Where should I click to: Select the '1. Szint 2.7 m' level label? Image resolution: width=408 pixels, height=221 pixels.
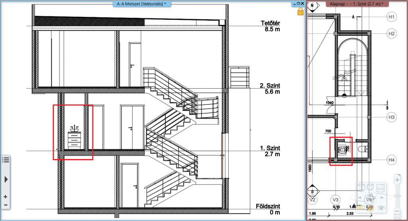[x=270, y=151]
